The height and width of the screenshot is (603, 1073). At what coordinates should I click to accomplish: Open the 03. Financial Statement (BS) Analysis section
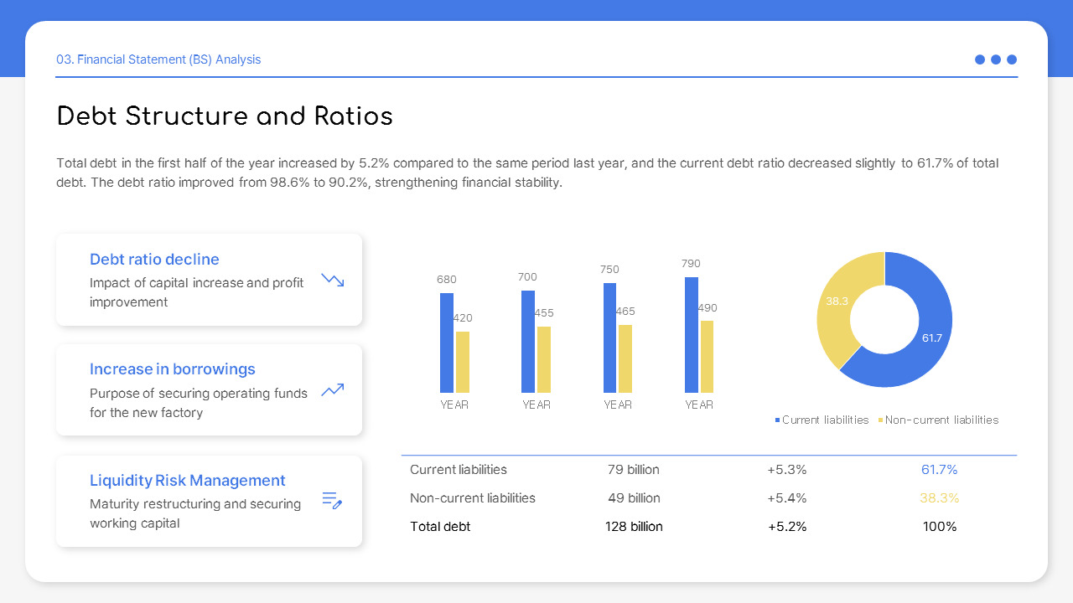(x=158, y=59)
